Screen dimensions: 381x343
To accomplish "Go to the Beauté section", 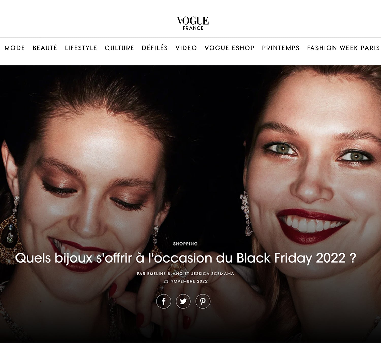I will [x=45, y=48].
